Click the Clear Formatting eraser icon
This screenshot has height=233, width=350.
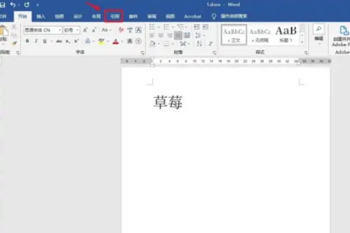pos(121,30)
